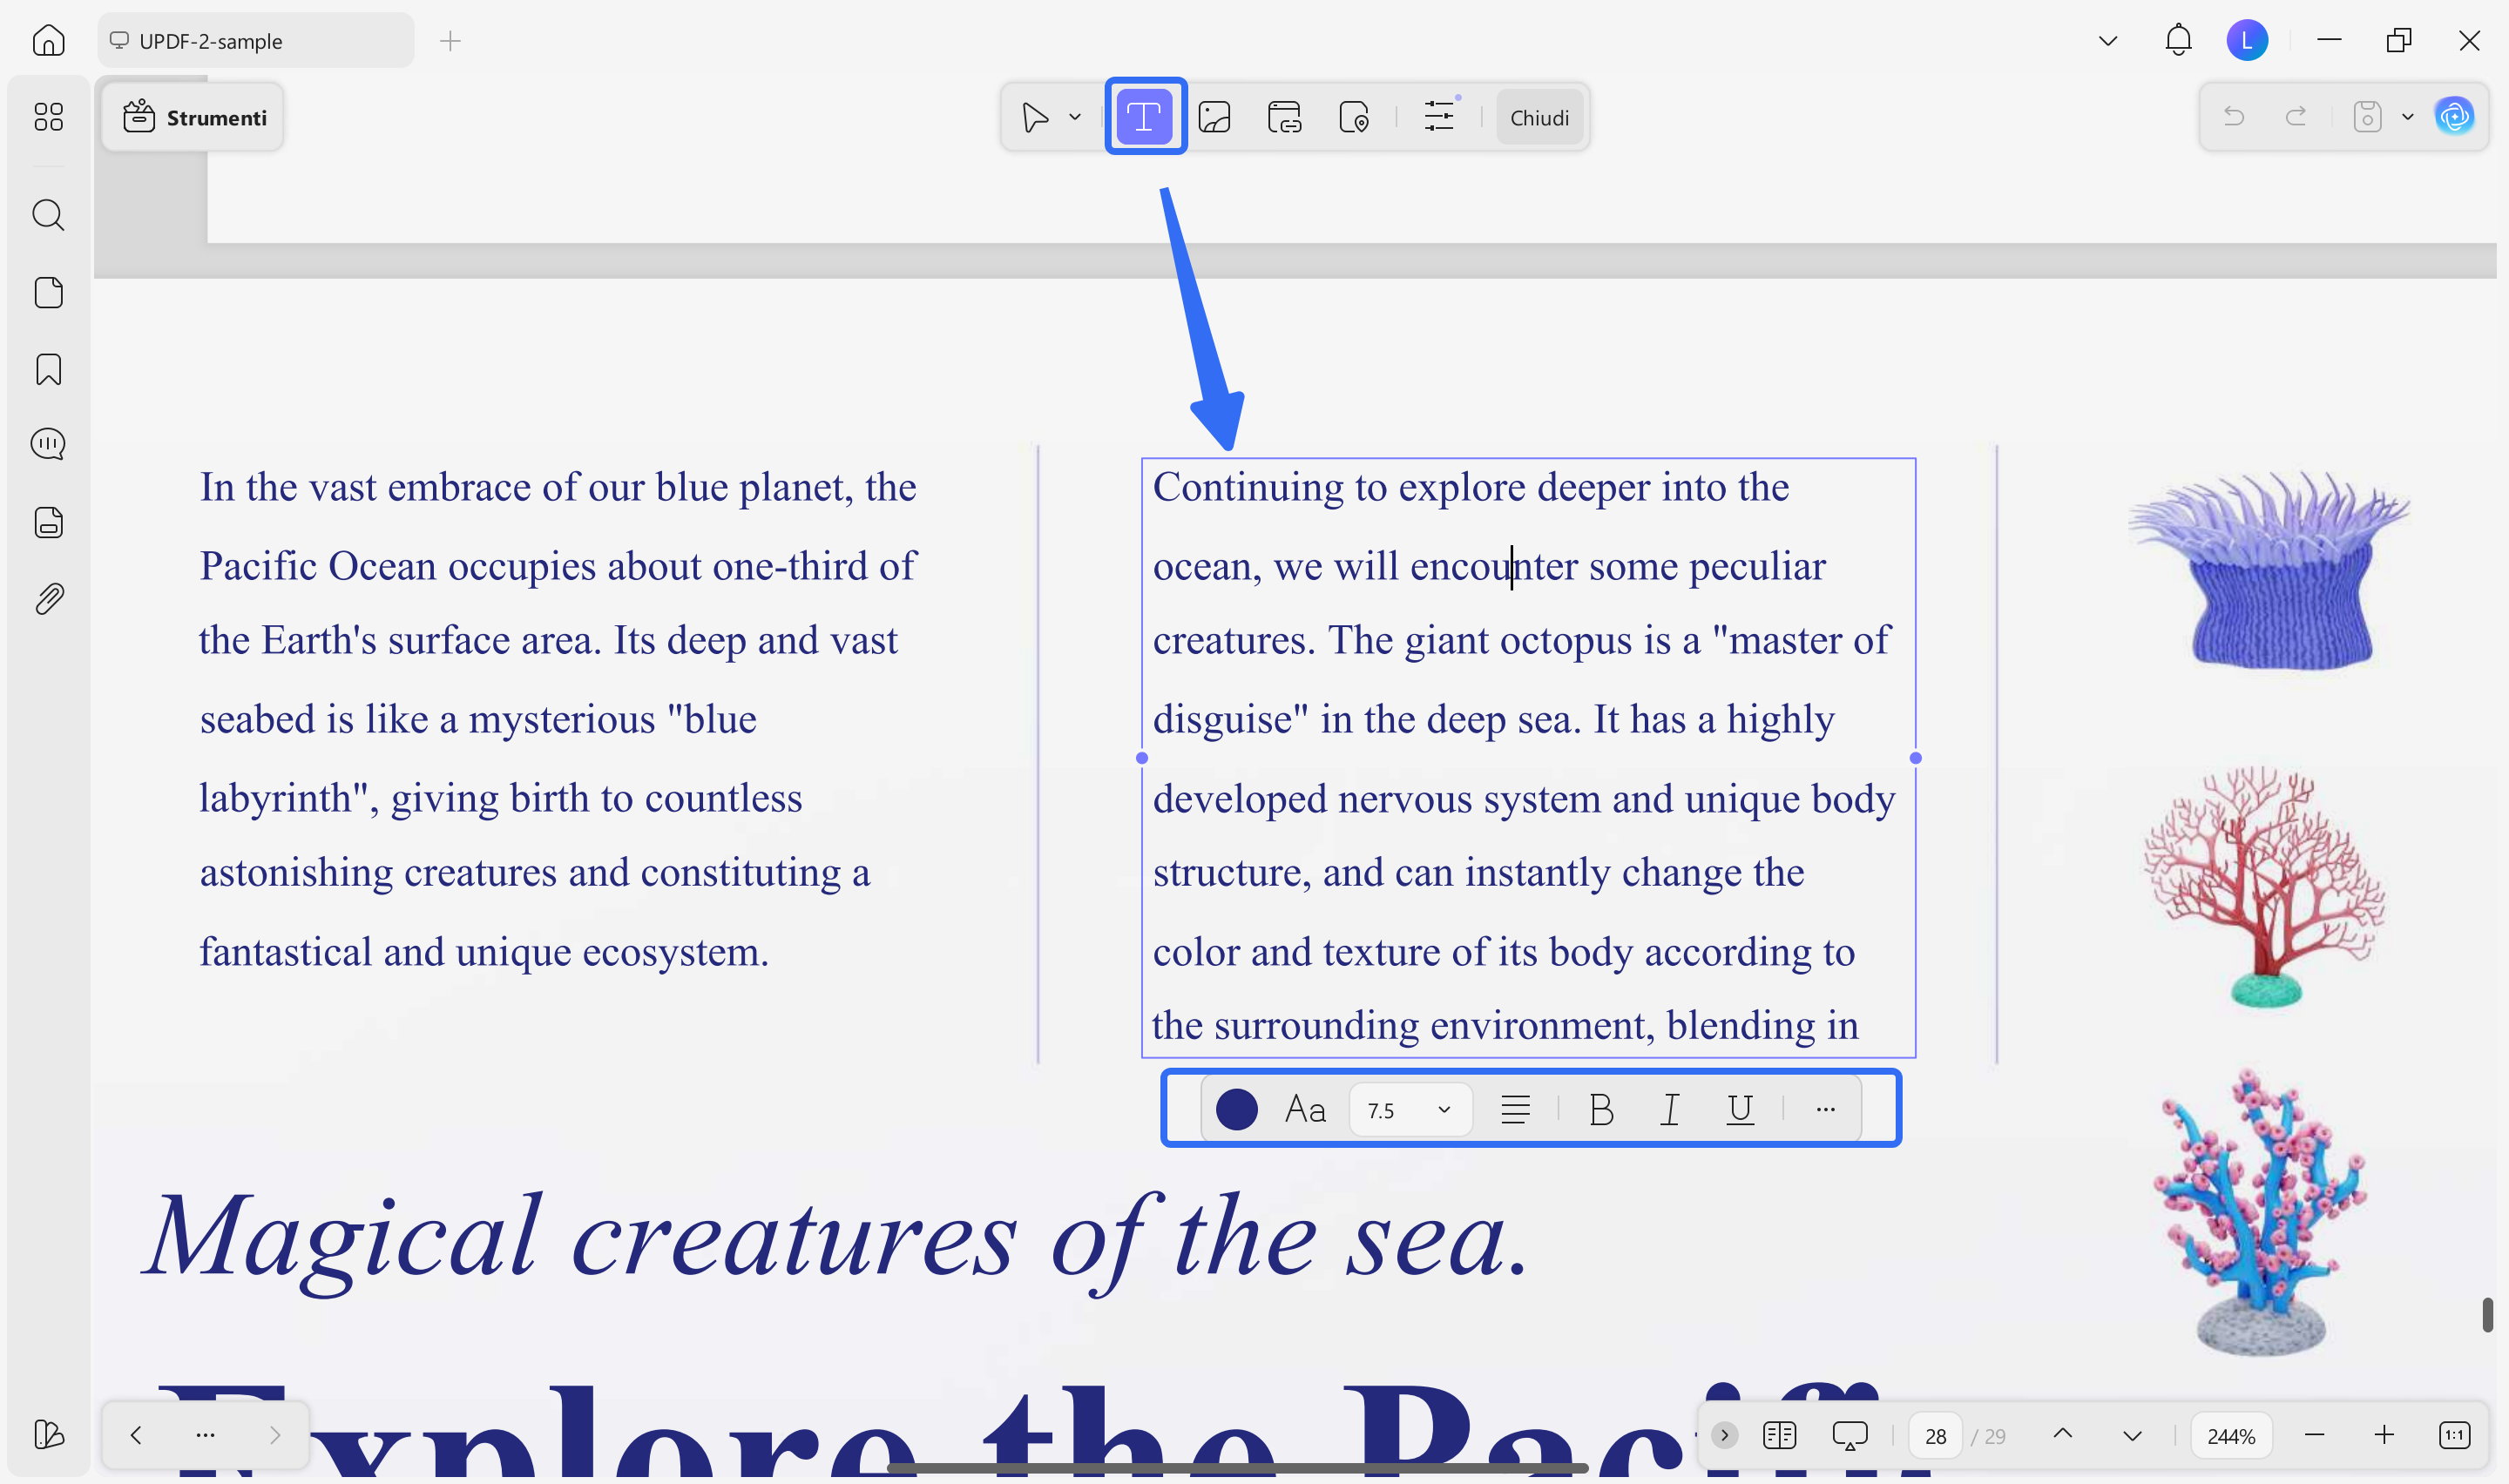Go to the Home icon
Viewport: 2509px width, 1484px height.
(48, 41)
